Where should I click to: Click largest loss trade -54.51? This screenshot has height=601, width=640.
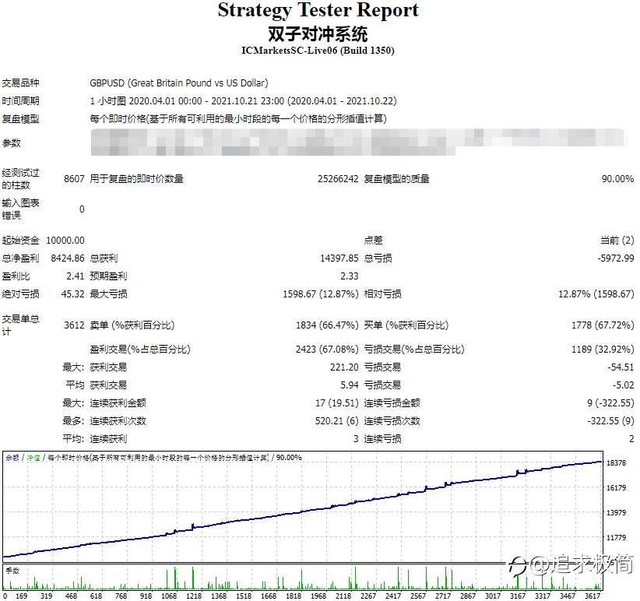click(x=621, y=367)
